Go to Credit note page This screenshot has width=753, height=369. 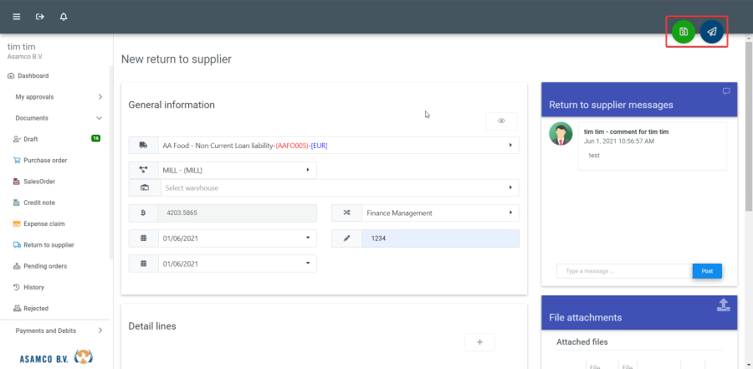pyautogui.click(x=41, y=202)
